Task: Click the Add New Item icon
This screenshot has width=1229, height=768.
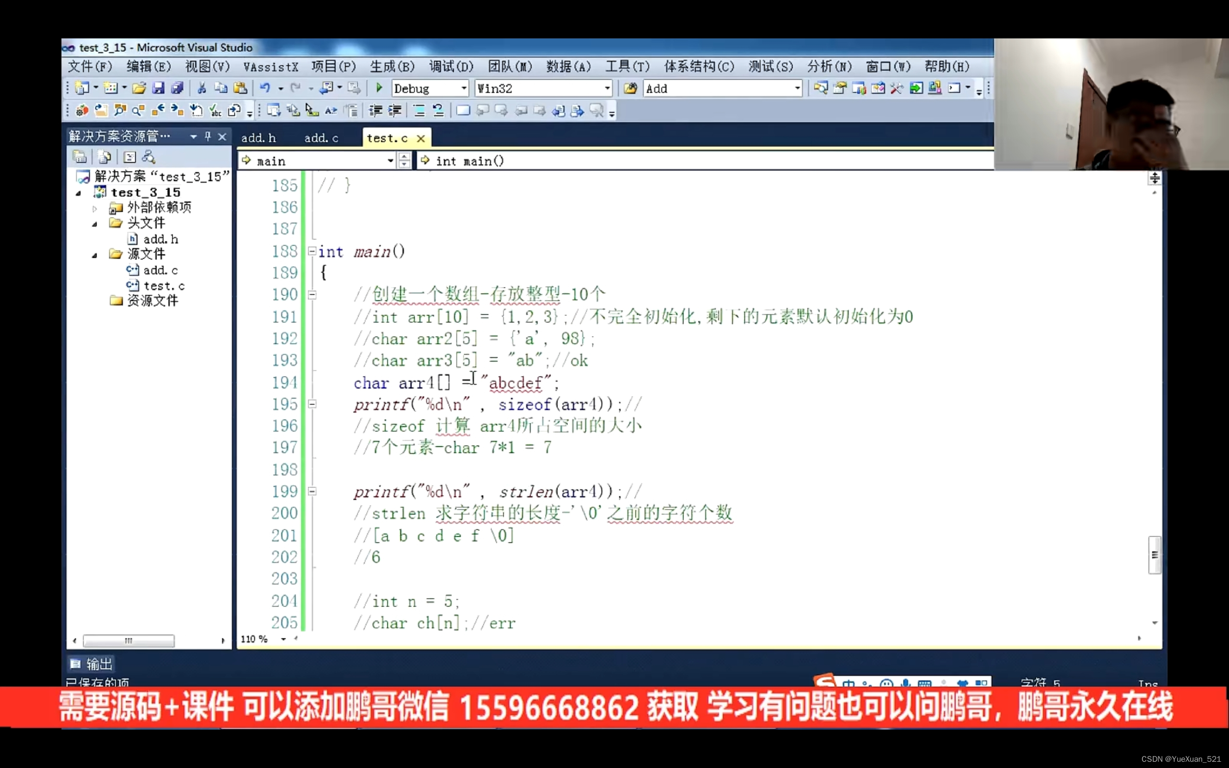Action: point(110,88)
